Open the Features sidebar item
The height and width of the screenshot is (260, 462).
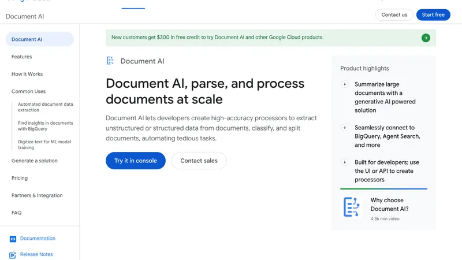pos(21,57)
